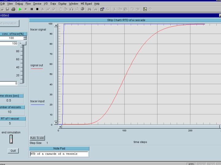Open the Debug menu
The width and height of the screenshot is (221, 165).
pos(19,4)
